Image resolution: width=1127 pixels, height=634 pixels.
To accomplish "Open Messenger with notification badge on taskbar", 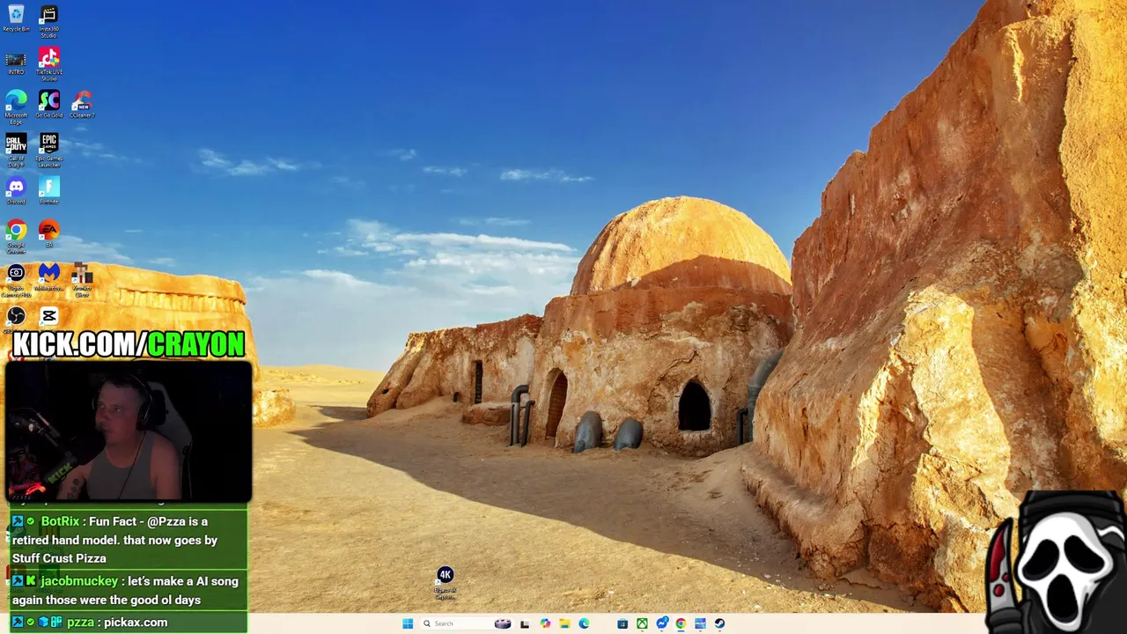I will point(661,623).
